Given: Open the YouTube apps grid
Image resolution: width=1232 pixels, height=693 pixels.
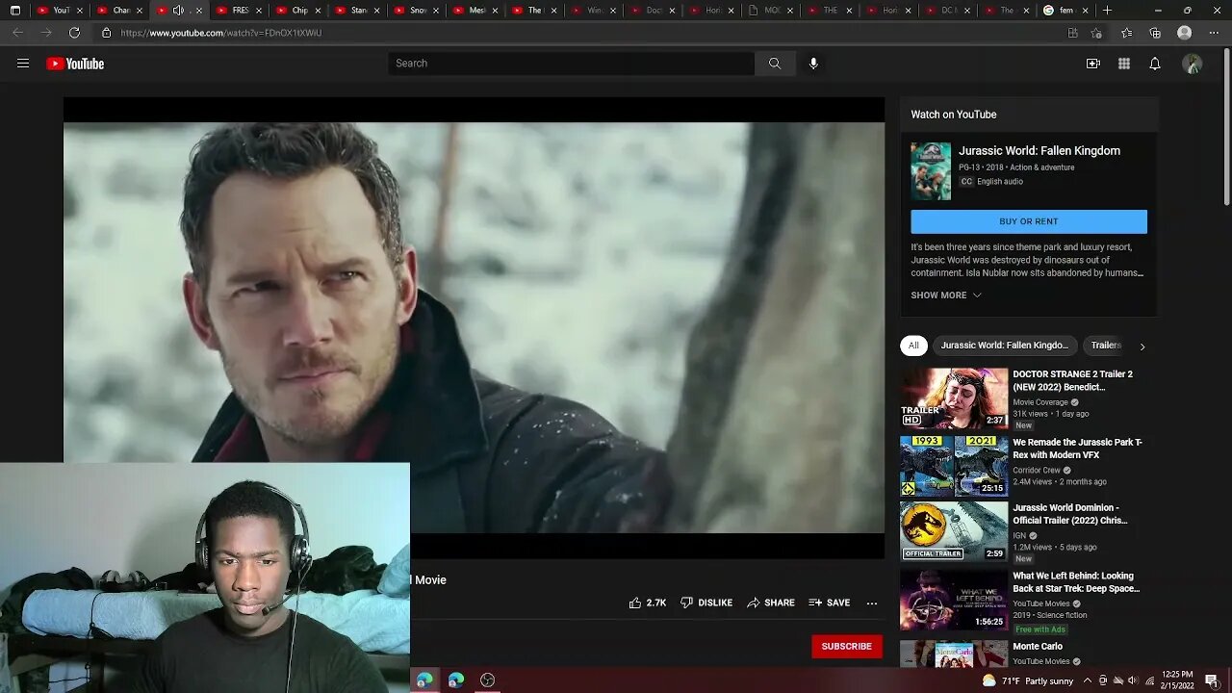Looking at the screenshot, I should [1124, 64].
